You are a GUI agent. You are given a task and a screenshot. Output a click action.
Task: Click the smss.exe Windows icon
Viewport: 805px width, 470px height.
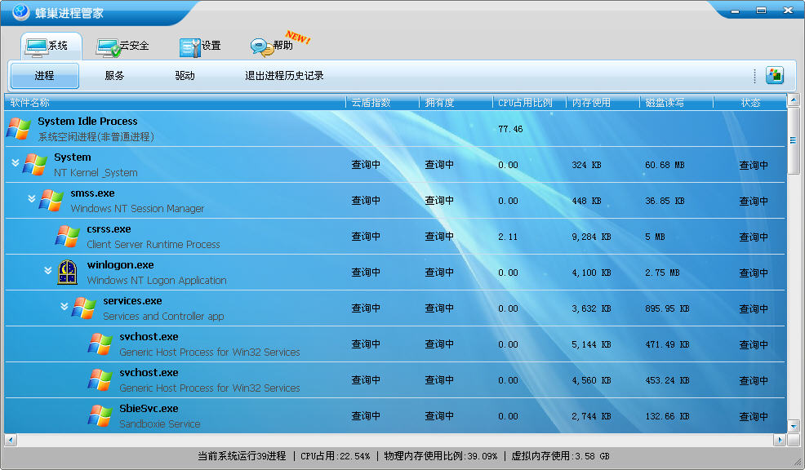(x=52, y=201)
